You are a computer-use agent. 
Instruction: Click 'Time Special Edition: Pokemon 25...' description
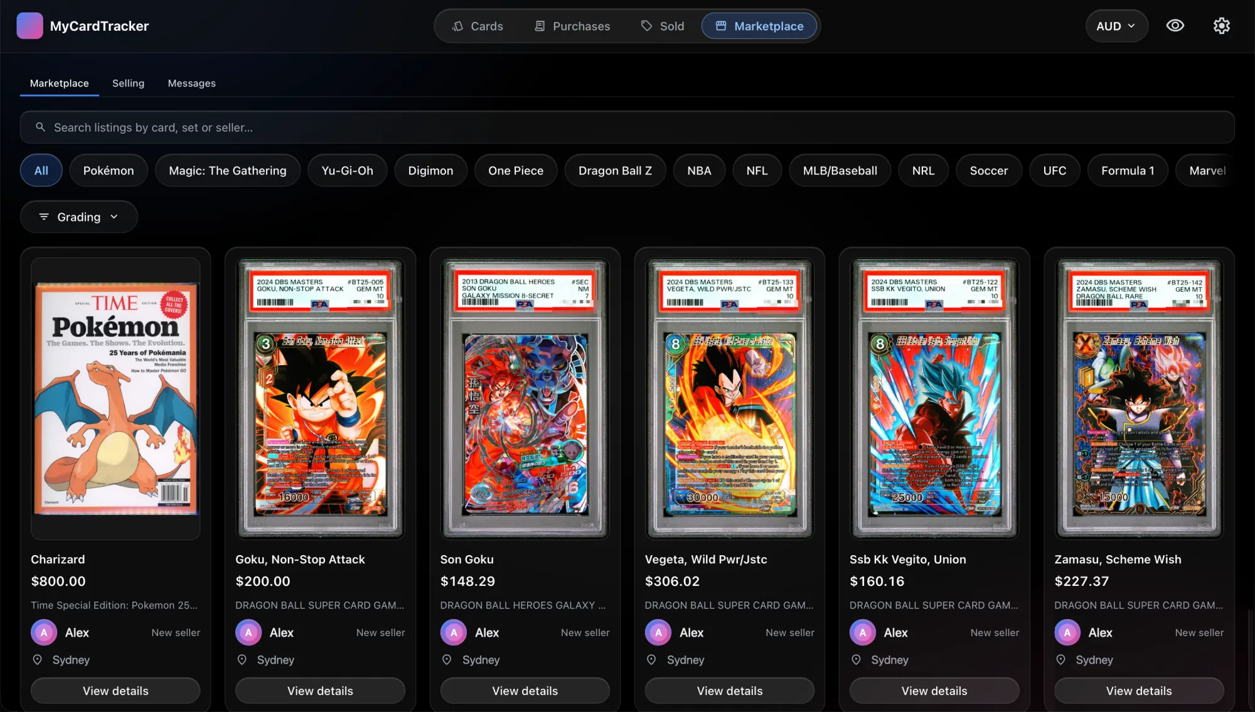[114, 605]
